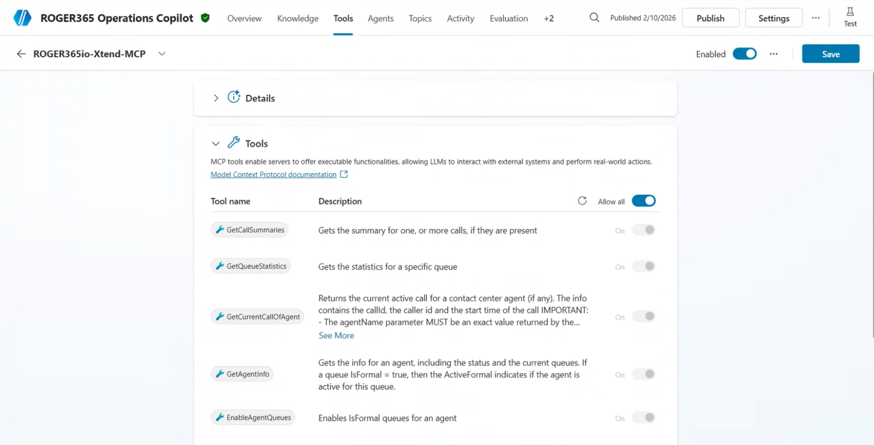Open the Settings button
Viewport: 874px width, 445px height.
[773, 18]
